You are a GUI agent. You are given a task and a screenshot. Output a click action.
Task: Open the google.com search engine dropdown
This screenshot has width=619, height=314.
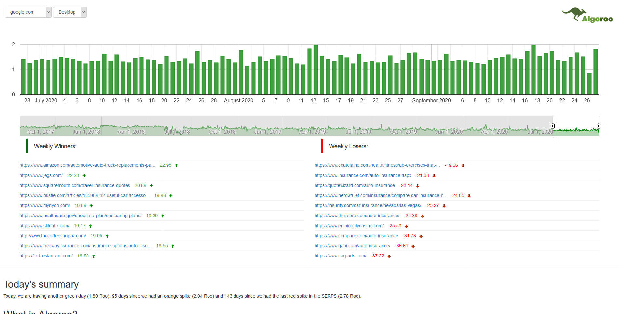tap(28, 12)
